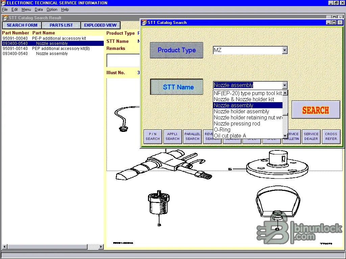346x259 pixels.
Task: Click the Product Type button
Action: tap(176, 50)
